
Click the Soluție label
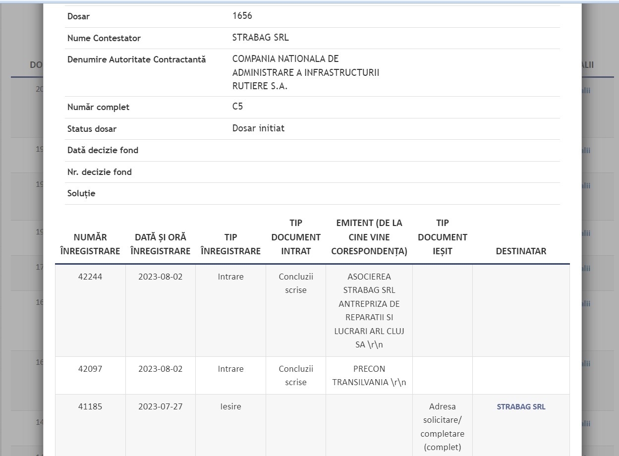click(81, 193)
